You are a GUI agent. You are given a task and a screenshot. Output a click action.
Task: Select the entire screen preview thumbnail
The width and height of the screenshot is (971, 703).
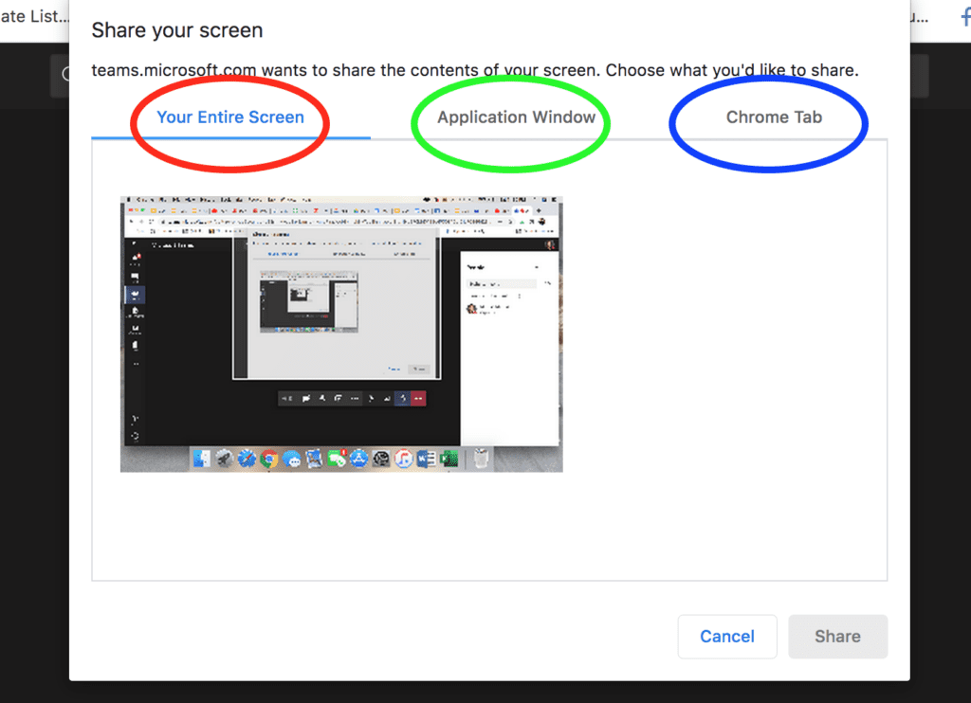click(341, 334)
